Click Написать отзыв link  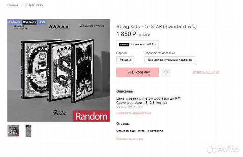click(130, 138)
